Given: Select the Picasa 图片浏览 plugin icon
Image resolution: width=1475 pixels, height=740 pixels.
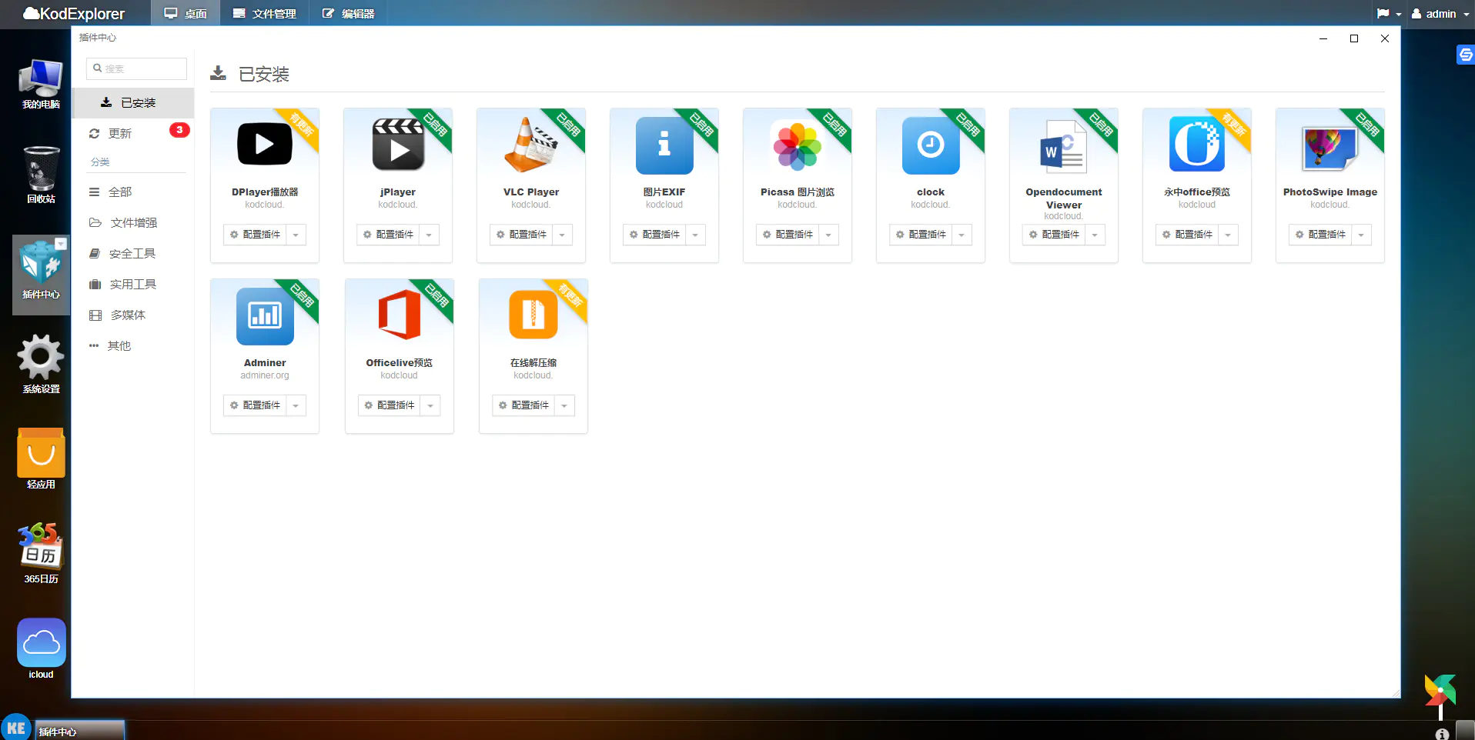Looking at the screenshot, I should (797, 145).
